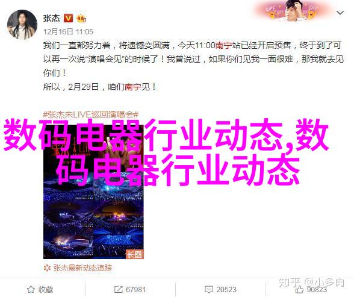354x297 pixels.
Task: Click the star 收藏 icon
Action: pyautogui.click(x=31, y=289)
